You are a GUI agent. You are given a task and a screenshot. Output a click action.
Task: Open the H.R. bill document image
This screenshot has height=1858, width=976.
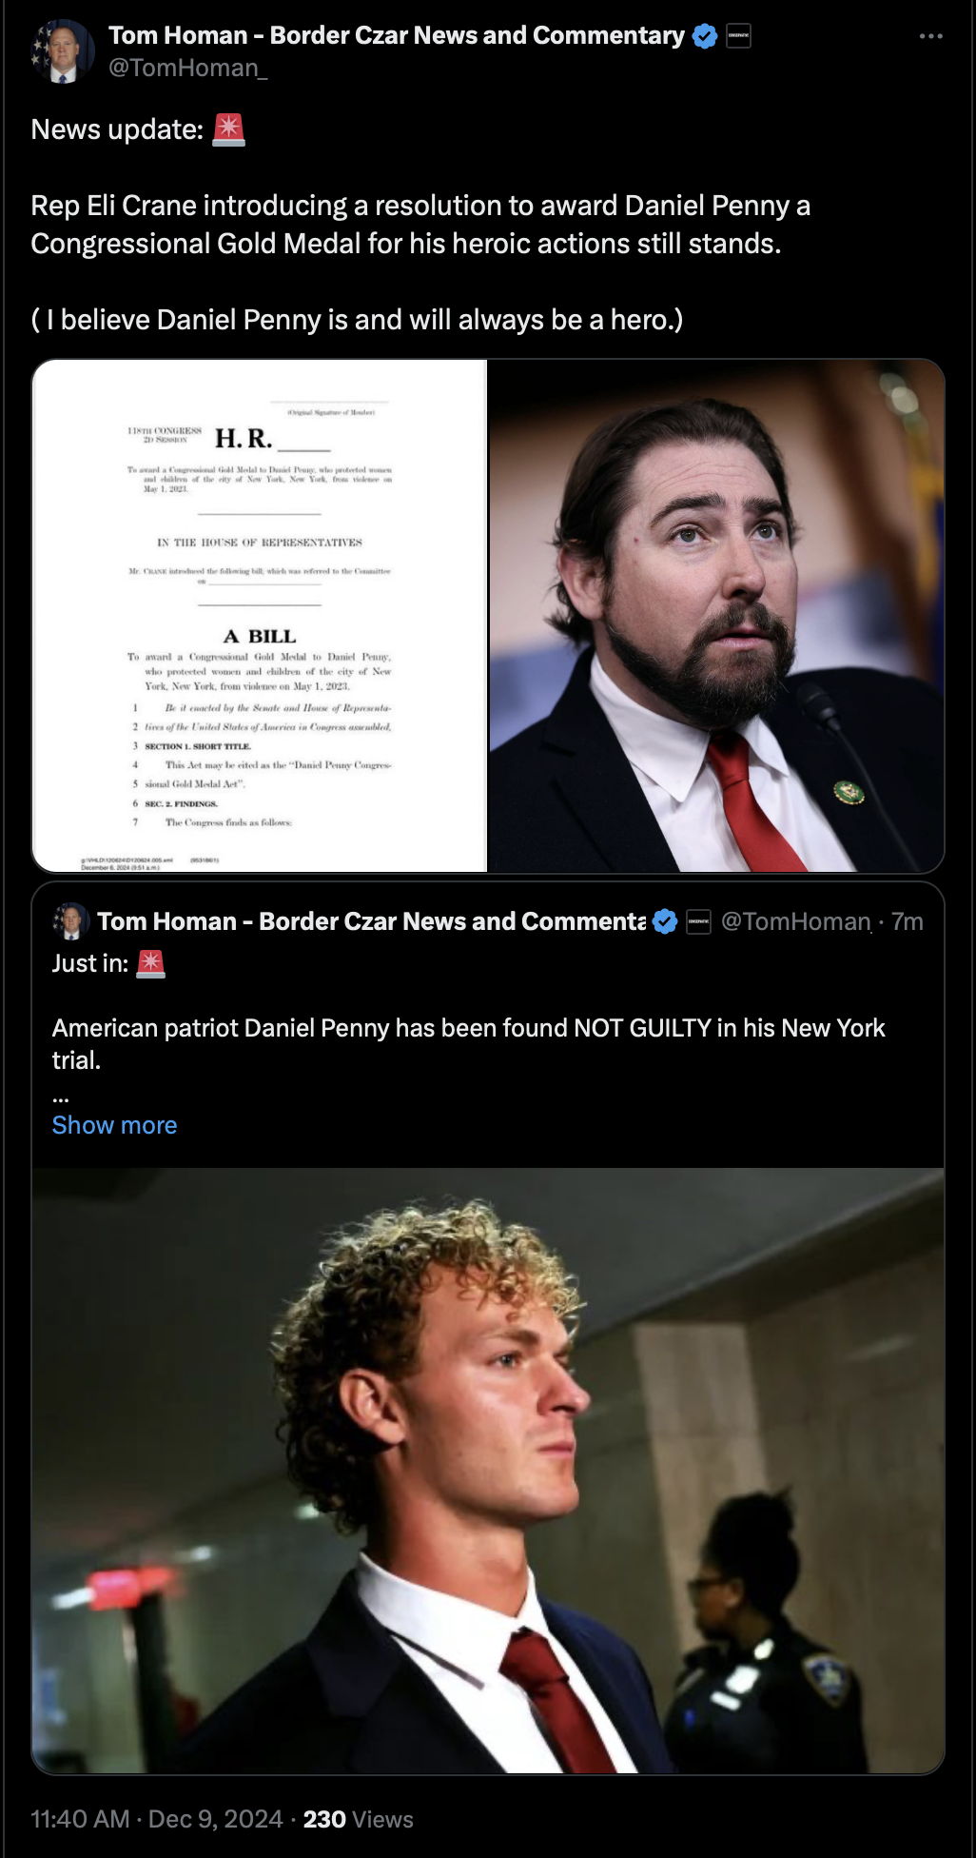click(x=260, y=616)
